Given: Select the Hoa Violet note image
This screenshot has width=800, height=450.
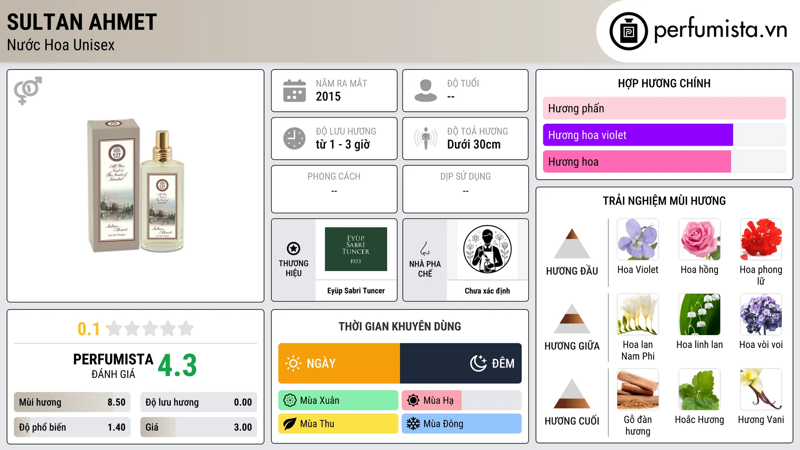Looking at the screenshot, I should click(638, 239).
